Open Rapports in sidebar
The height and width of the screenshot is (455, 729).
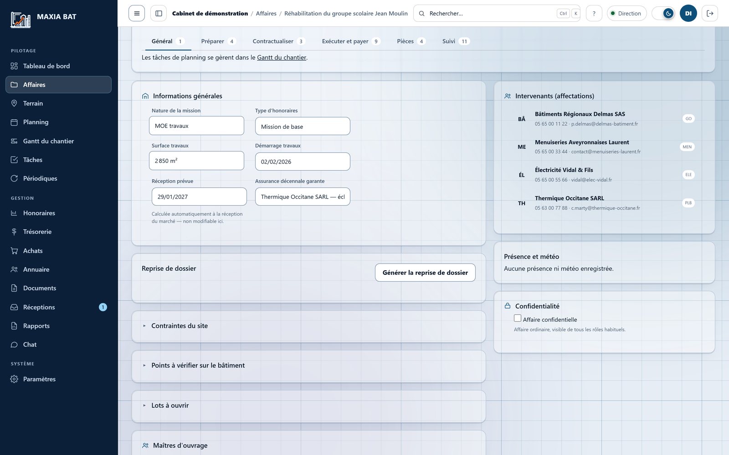pyautogui.click(x=58, y=326)
